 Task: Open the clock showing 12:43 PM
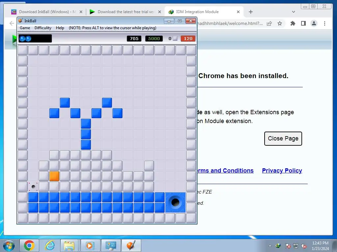pyautogui.click(x=320, y=246)
